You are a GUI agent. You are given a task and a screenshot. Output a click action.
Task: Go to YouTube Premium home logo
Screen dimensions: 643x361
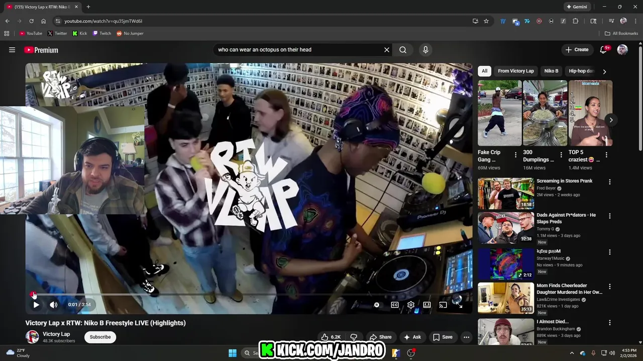tap(41, 50)
